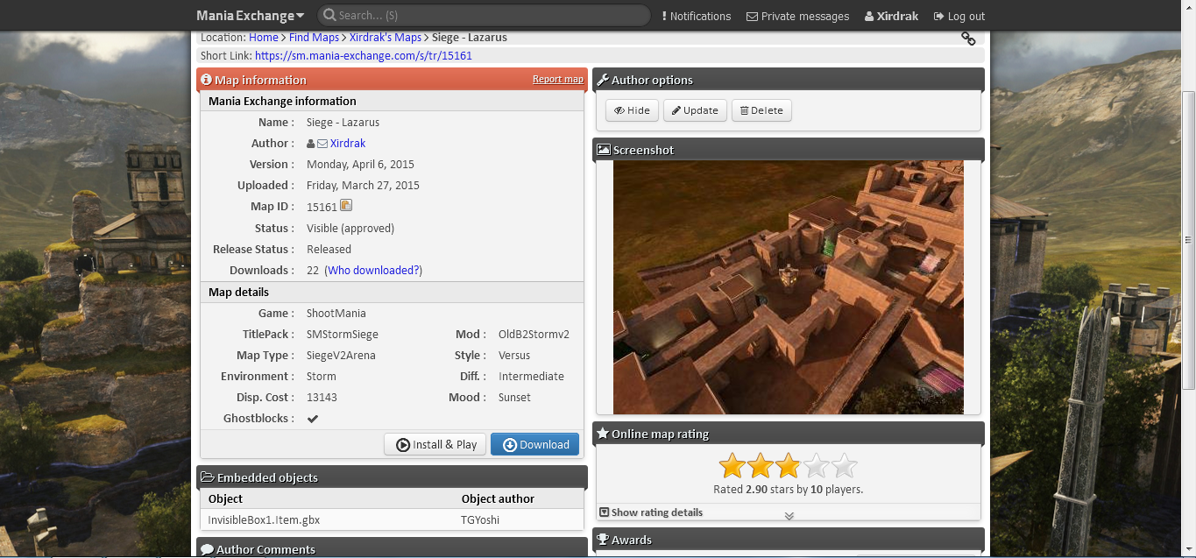The image size is (1196, 558).
Task: Rate the map four stars
Action: tap(817, 465)
